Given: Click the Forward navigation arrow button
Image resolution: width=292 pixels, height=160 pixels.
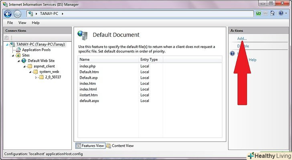Looking at the screenshot, I should click(x=17, y=14).
